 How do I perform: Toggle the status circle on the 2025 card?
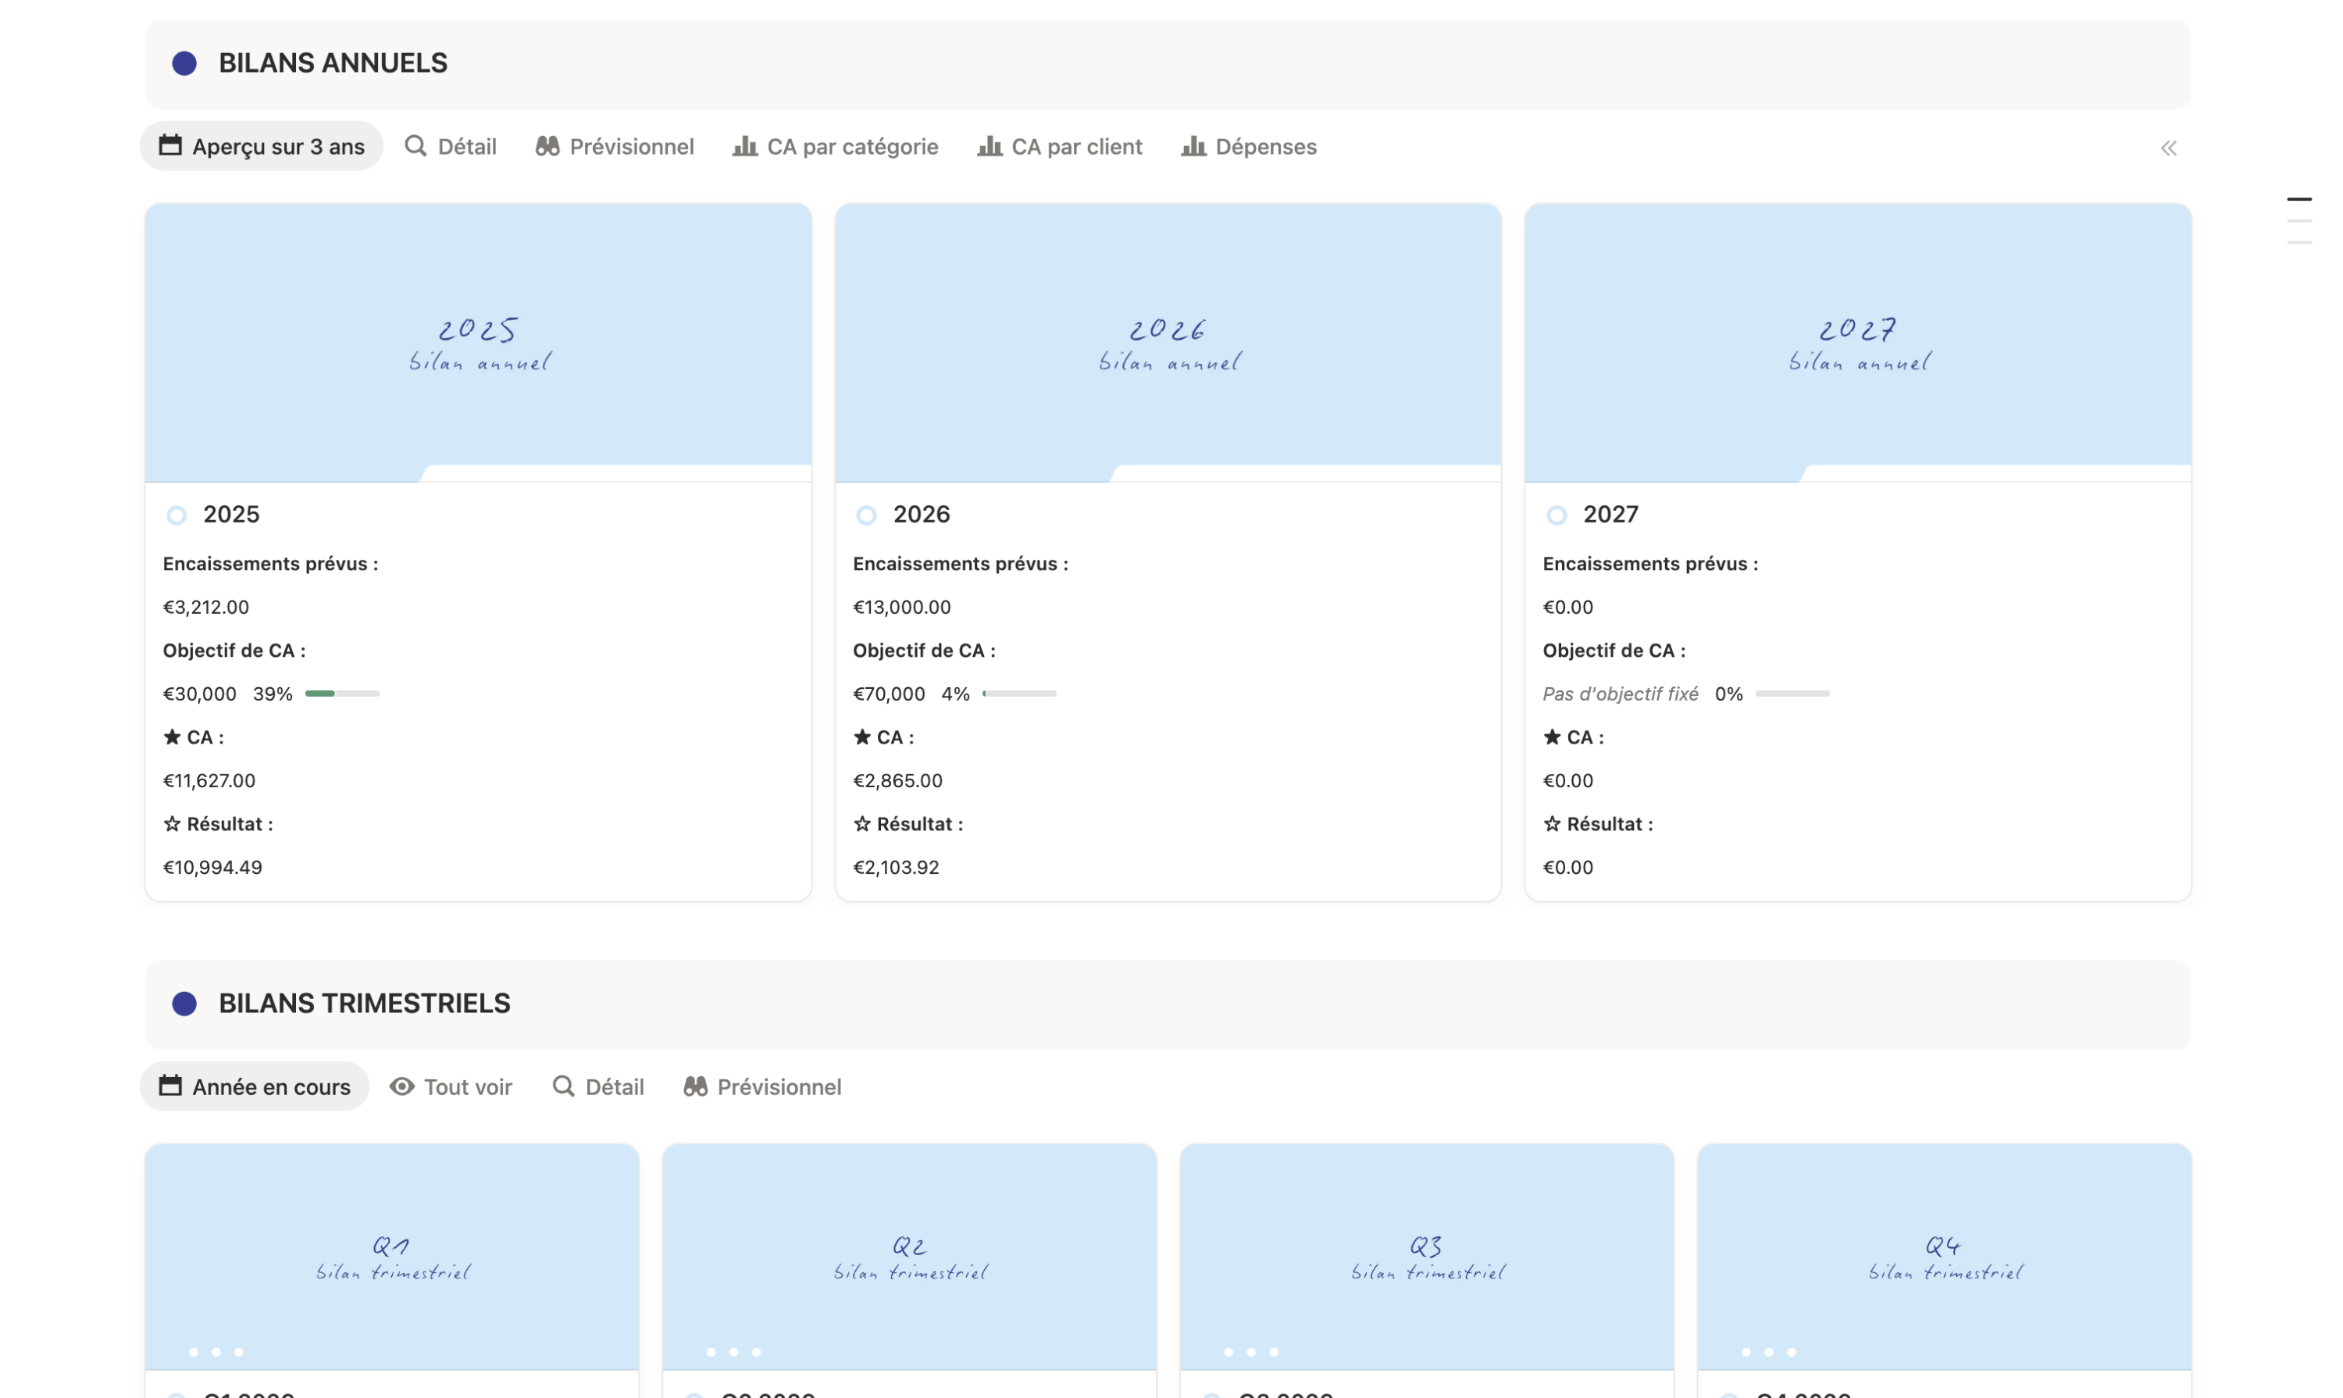[175, 515]
